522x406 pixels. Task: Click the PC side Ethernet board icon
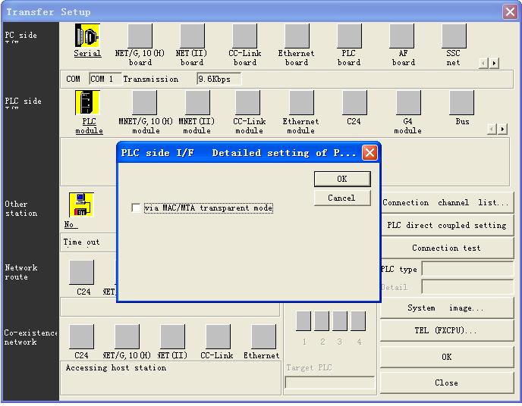[x=296, y=36]
